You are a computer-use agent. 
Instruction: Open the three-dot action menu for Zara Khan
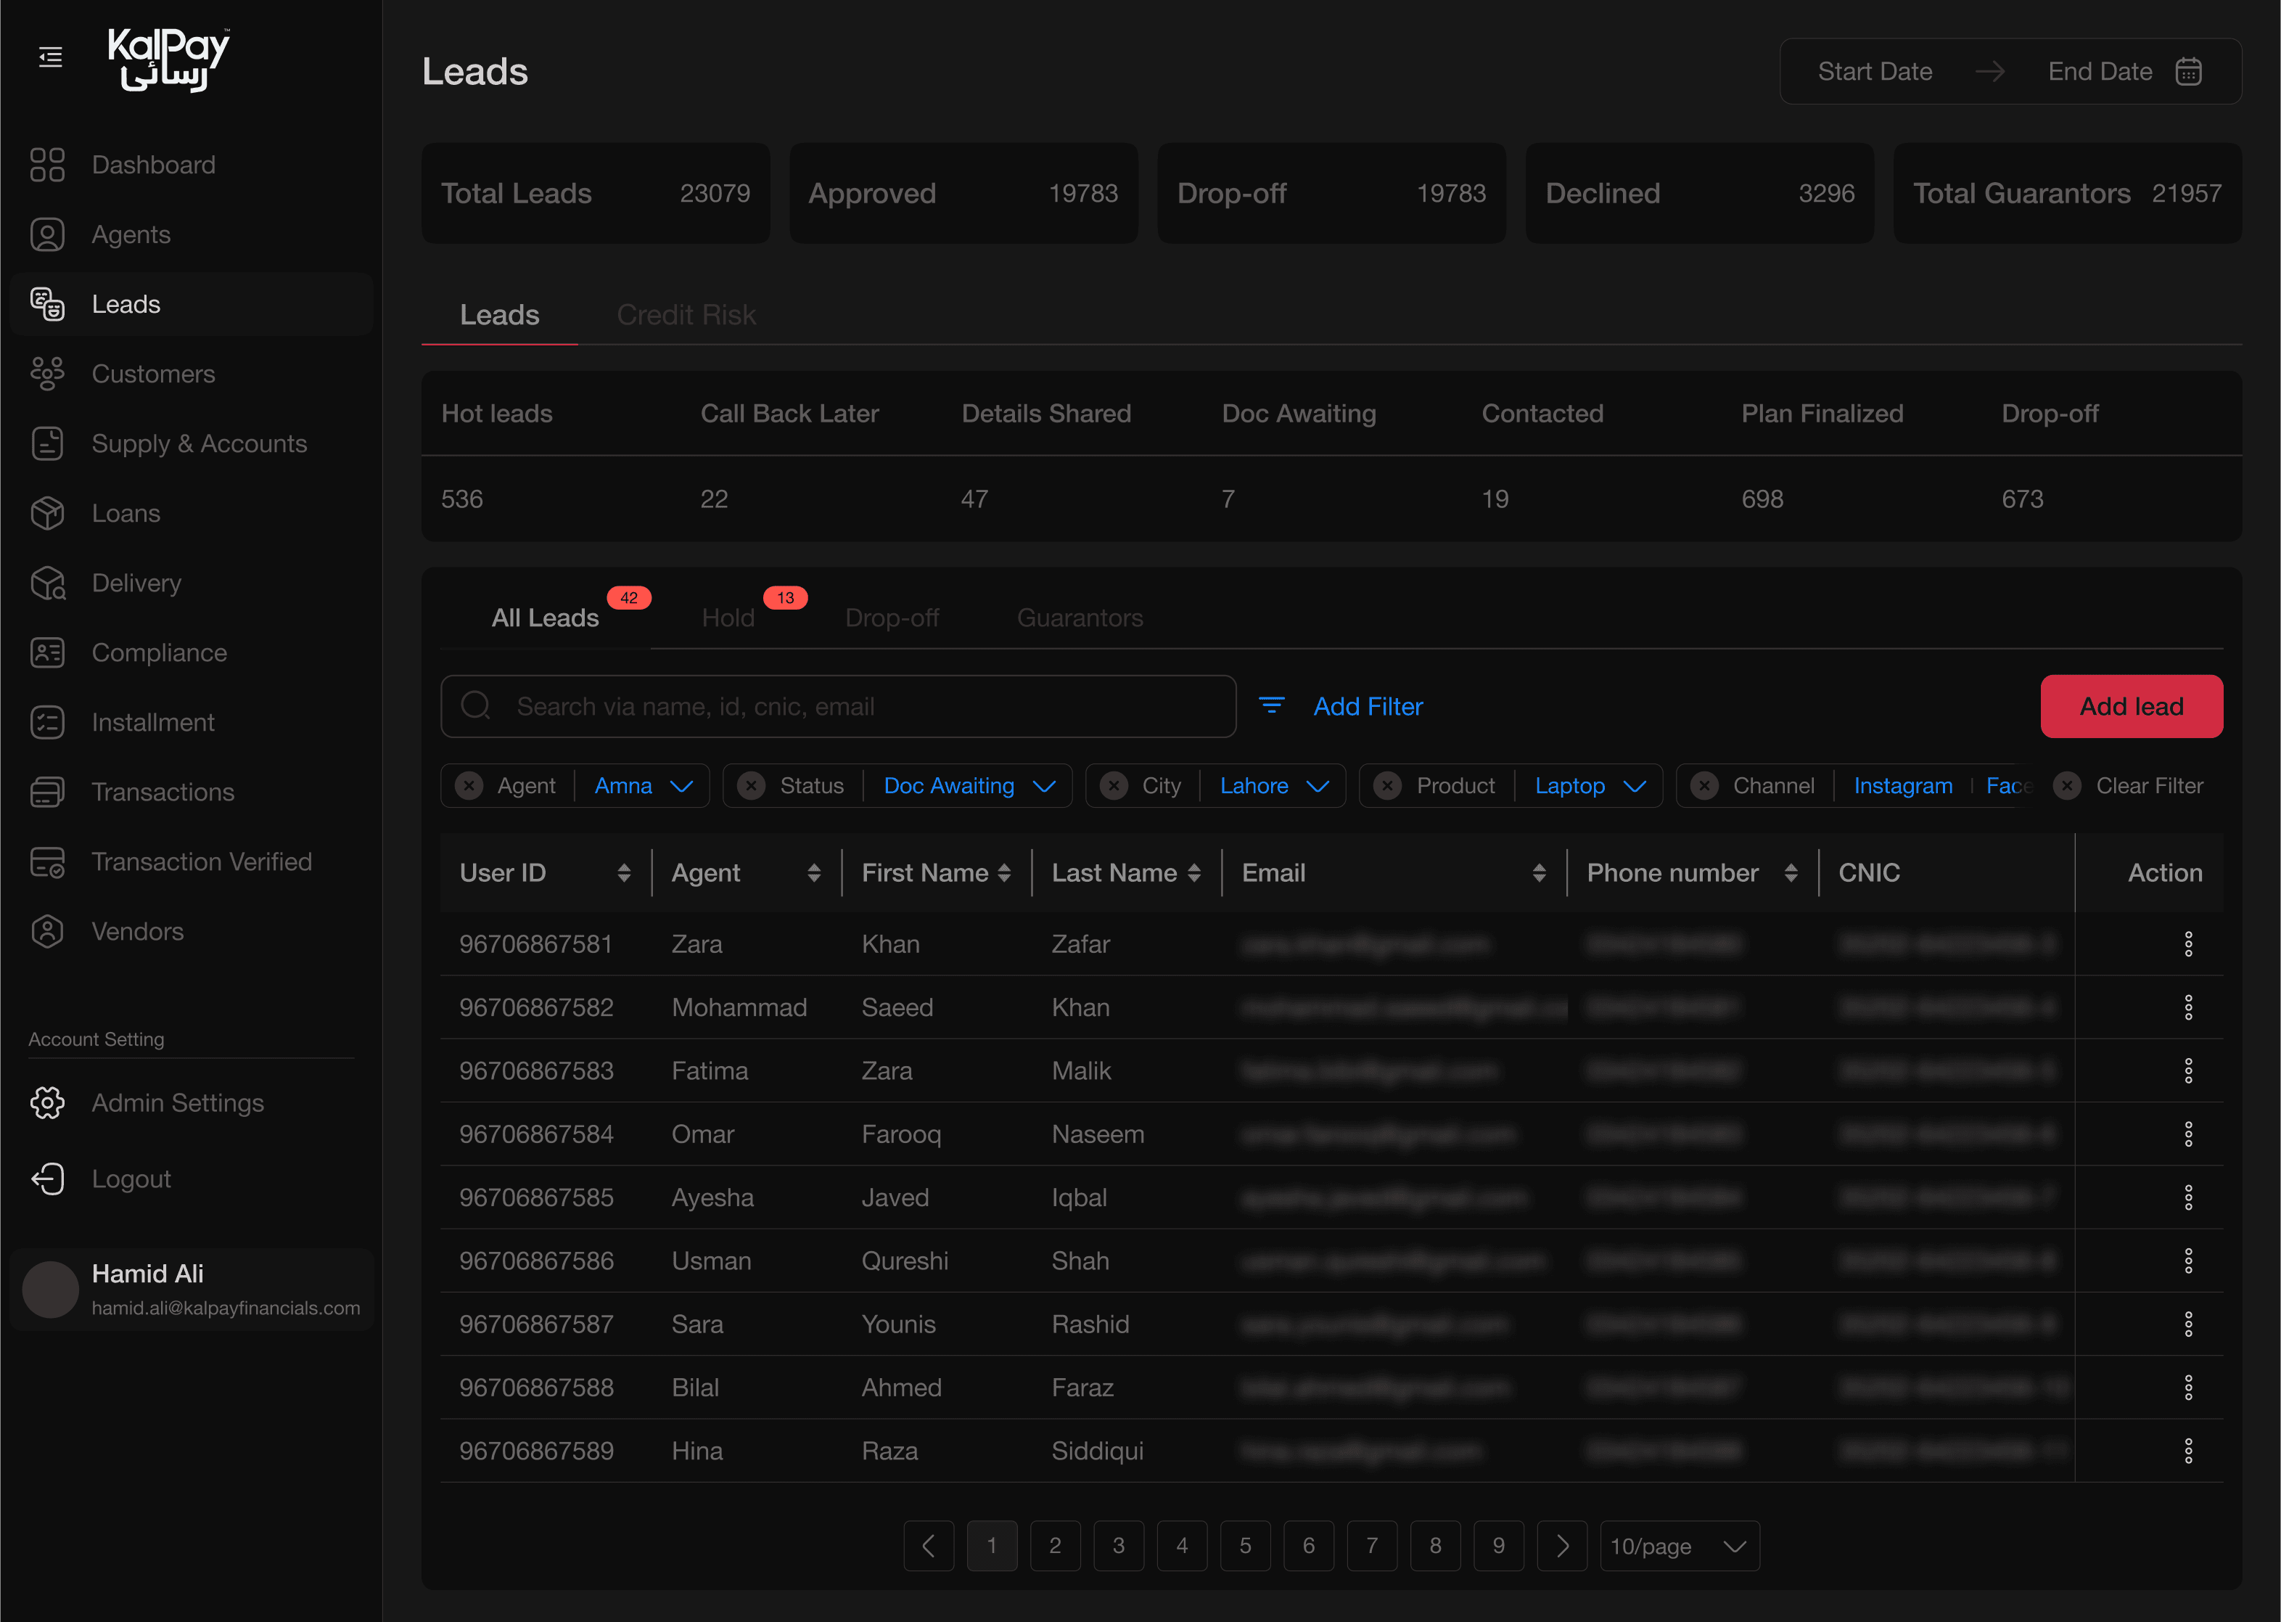[2190, 943]
